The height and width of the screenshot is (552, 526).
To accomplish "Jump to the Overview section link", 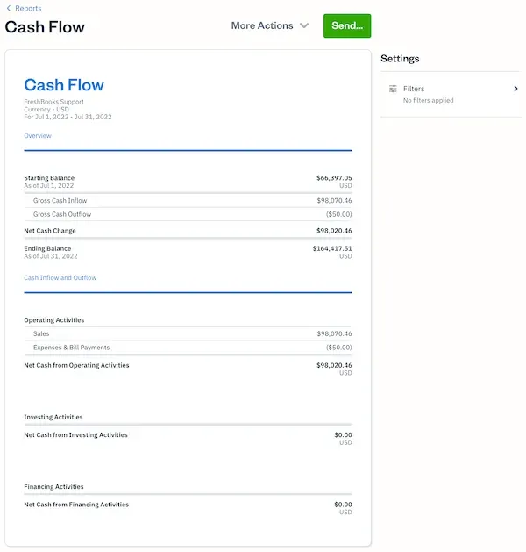I will click(x=38, y=136).
